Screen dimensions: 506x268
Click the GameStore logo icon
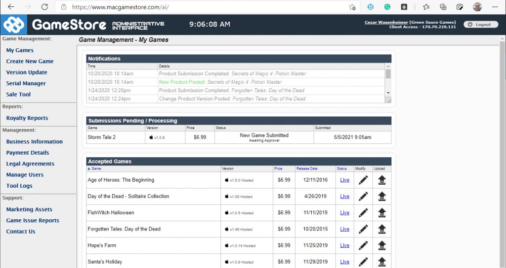pos(14,25)
